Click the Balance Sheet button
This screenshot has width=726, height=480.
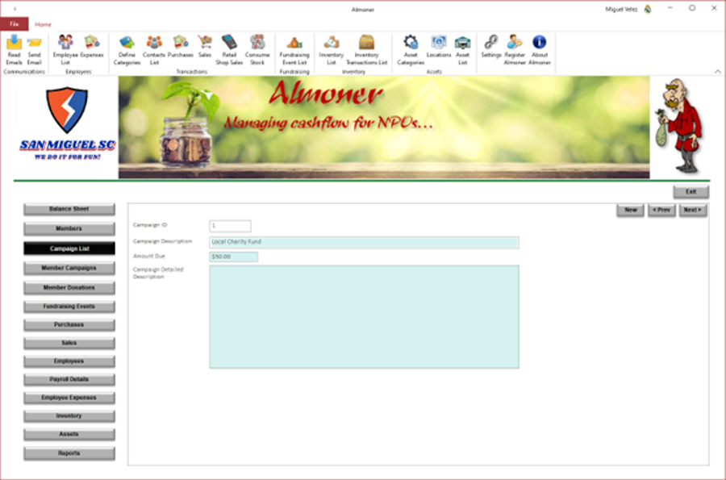pos(69,209)
